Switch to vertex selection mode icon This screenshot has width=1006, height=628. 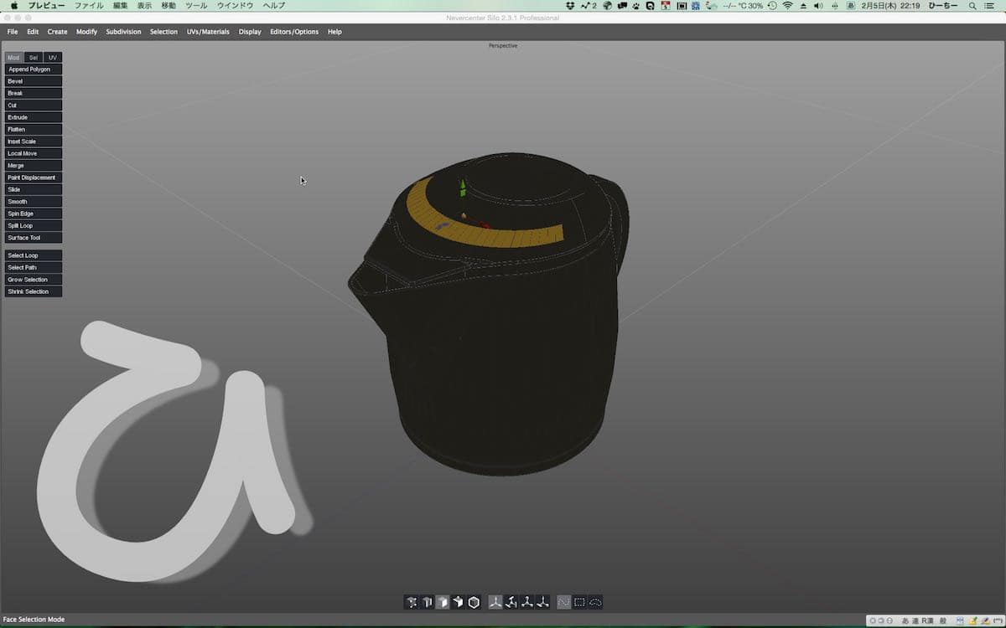tap(411, 602)
